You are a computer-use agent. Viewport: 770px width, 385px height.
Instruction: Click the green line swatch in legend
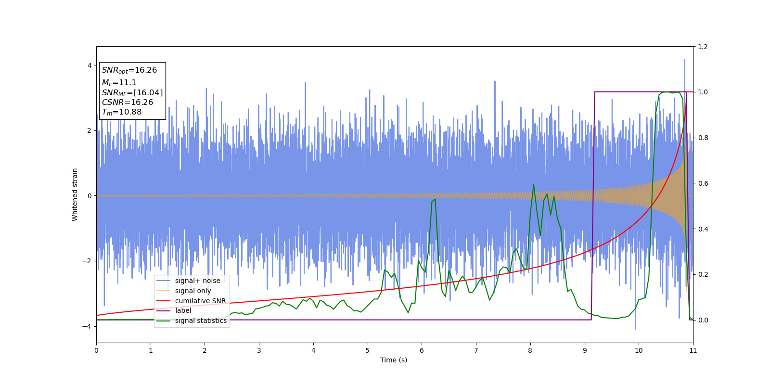[x=164, y=321]
